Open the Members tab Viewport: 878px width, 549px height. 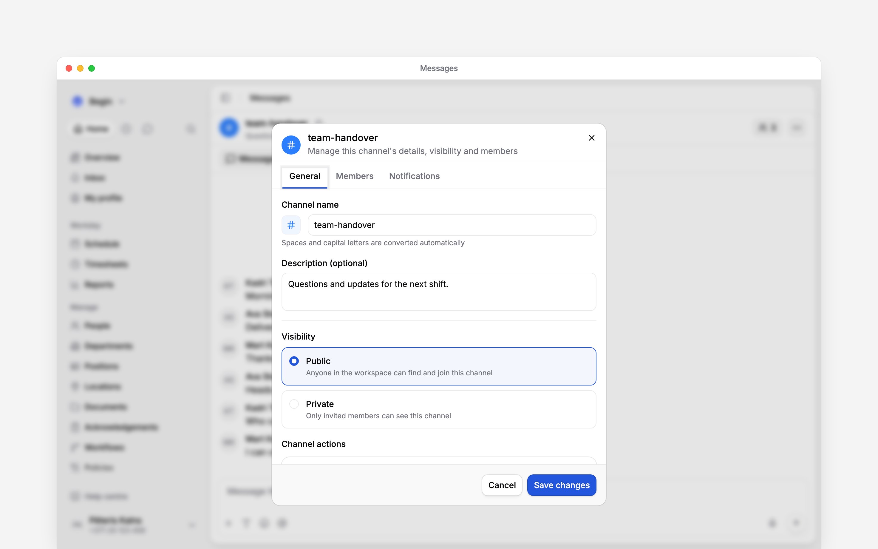click(355, 176)
